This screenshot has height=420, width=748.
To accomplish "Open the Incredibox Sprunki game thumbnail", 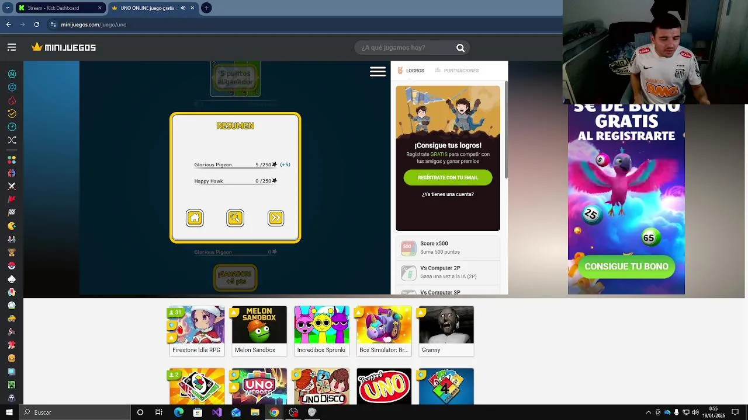I will click(321, 331).
